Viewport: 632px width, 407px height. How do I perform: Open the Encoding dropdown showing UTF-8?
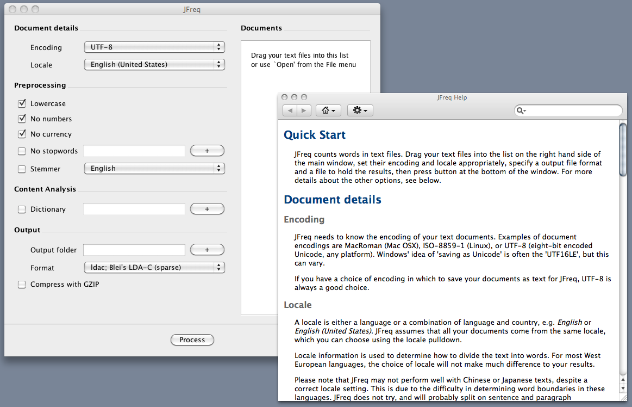coord(154,47)
